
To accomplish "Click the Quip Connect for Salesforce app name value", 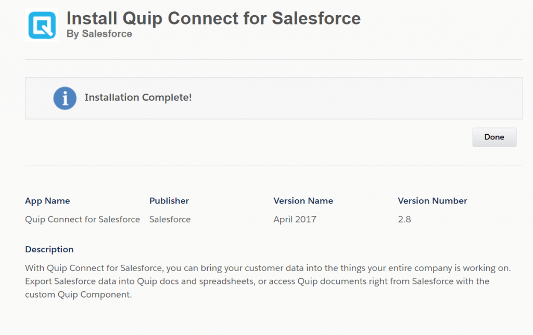I will tap(82, 219).
